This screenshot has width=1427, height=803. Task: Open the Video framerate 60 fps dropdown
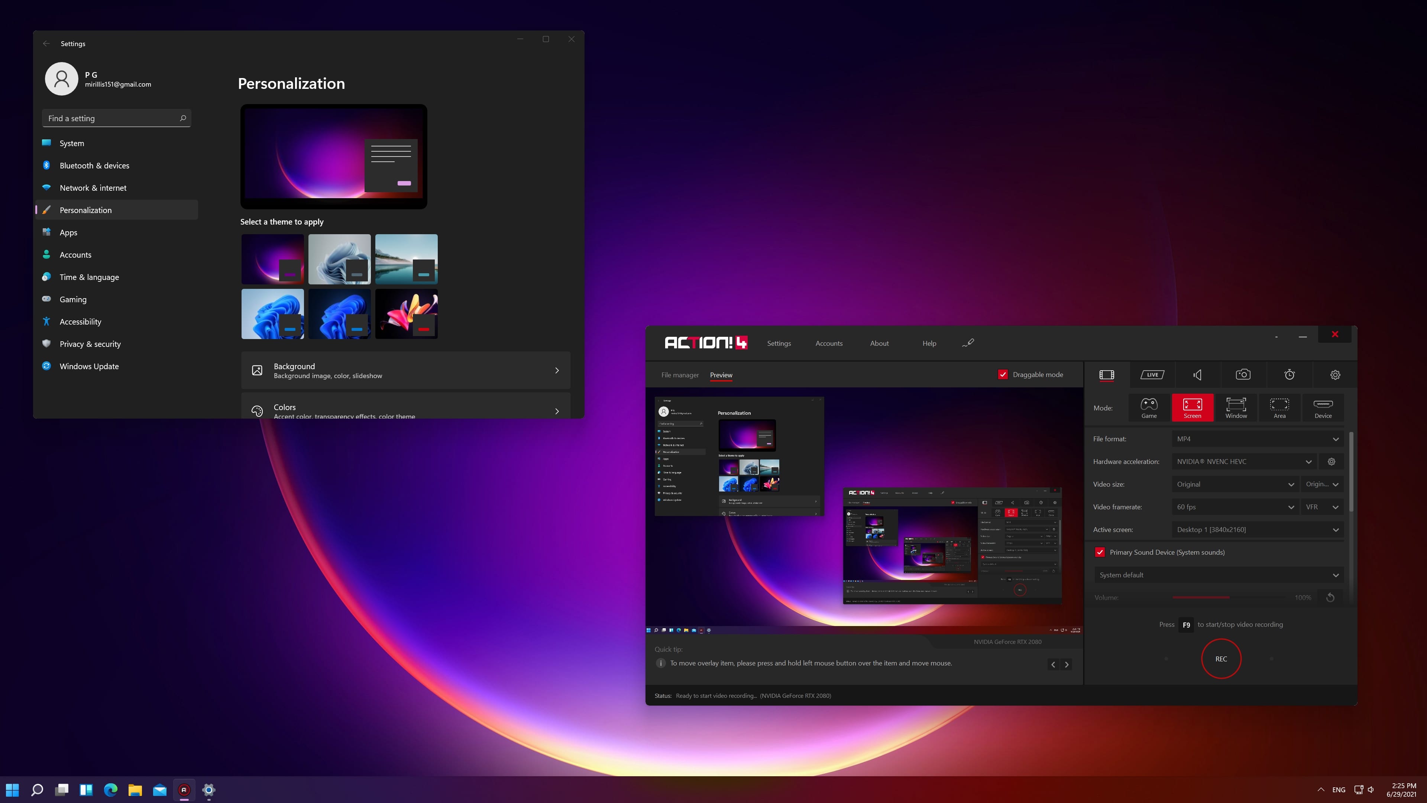(x=1235, y=507)
